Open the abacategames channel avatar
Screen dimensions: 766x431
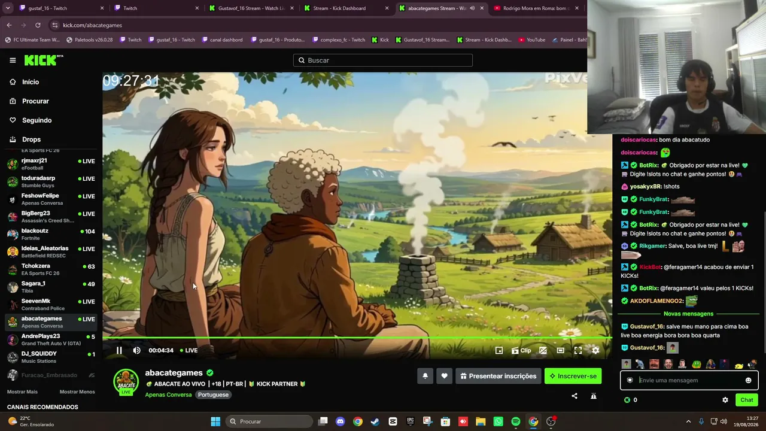[126, 383]
